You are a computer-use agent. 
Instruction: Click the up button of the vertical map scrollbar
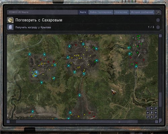(160, 36)
